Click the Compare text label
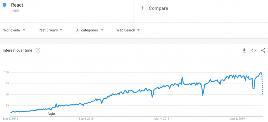This screenshot has width=268, height=122. pyautogui.click(x=158, y=8)
